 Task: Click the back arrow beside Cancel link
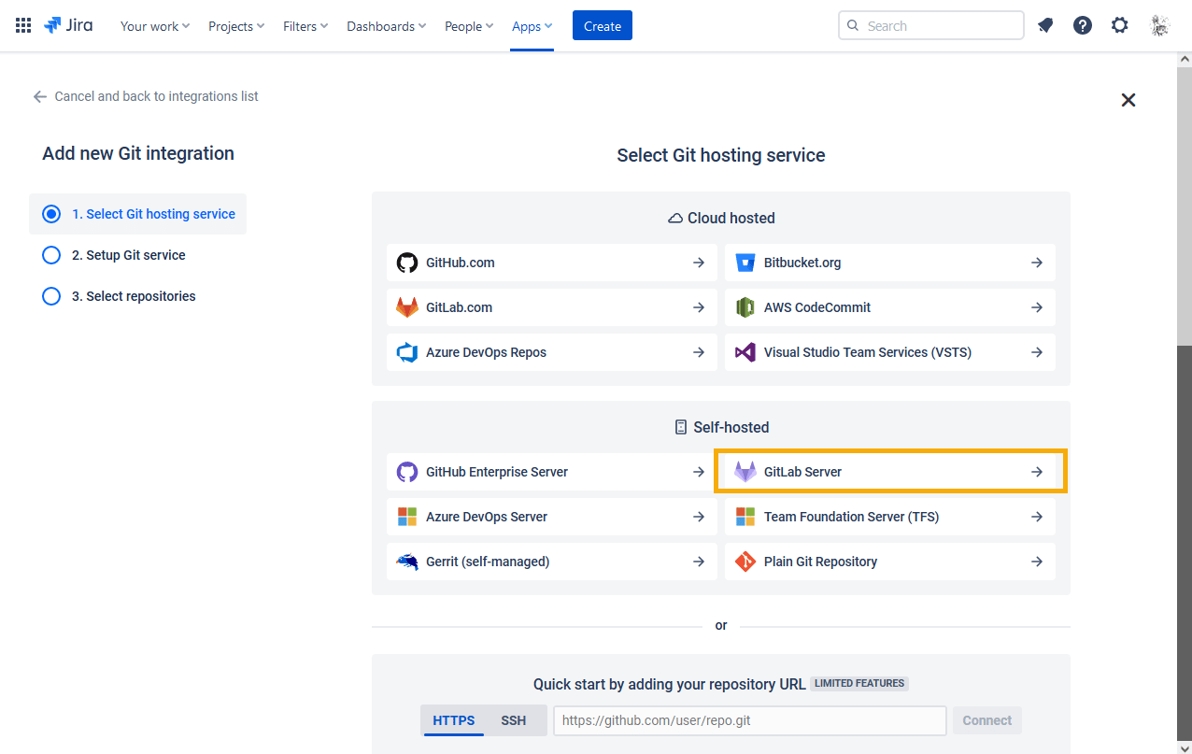pyautogui.click(x=39, y=96)
